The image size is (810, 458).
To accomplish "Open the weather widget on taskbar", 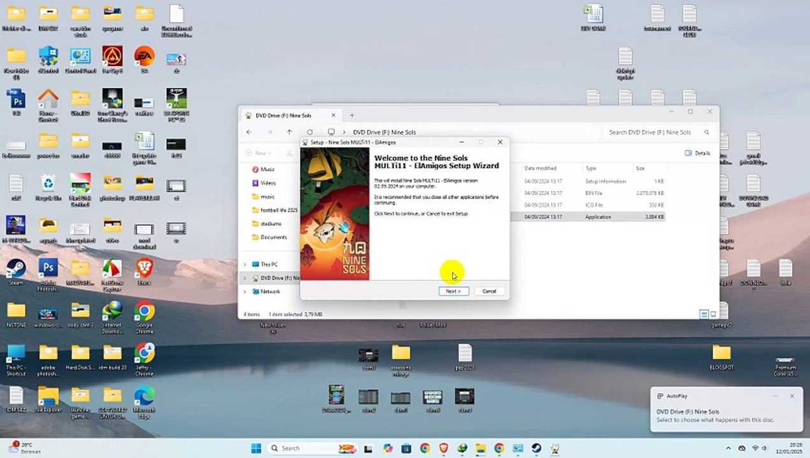I will pos(25,448).
